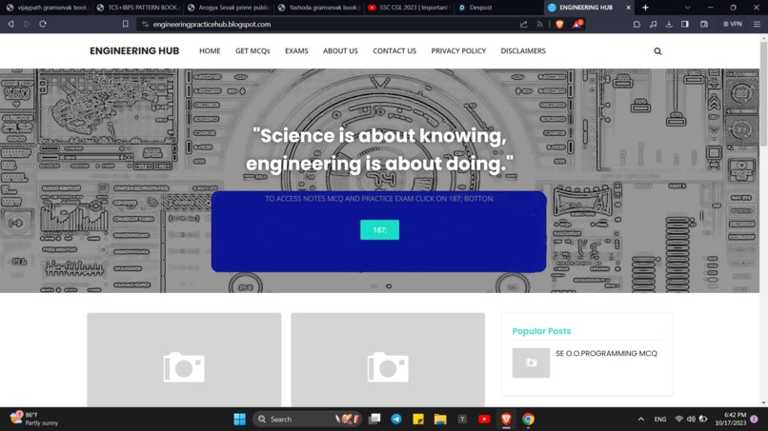768x431 pixels.
Task: Switch to the SSC CGL 2023 YouTube tab
Action: click(x=410, y=8)
